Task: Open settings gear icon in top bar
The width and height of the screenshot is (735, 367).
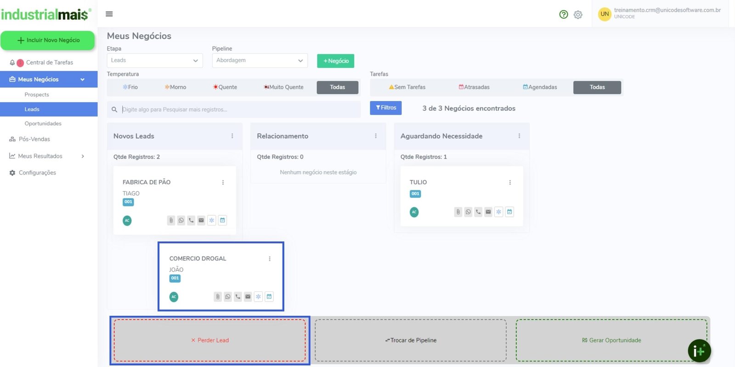Action: (578, 15)
